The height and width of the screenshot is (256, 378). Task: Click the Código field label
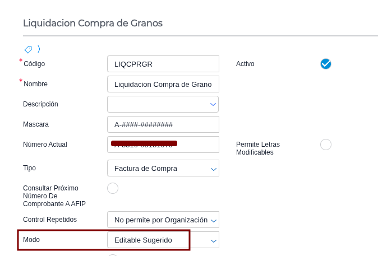[34, 64]
